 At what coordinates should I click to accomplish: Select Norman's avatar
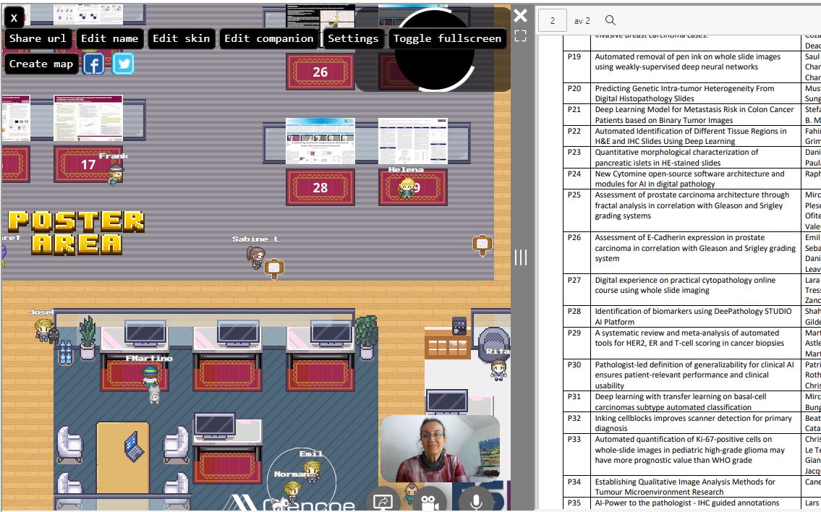click(x=292, y=492)
